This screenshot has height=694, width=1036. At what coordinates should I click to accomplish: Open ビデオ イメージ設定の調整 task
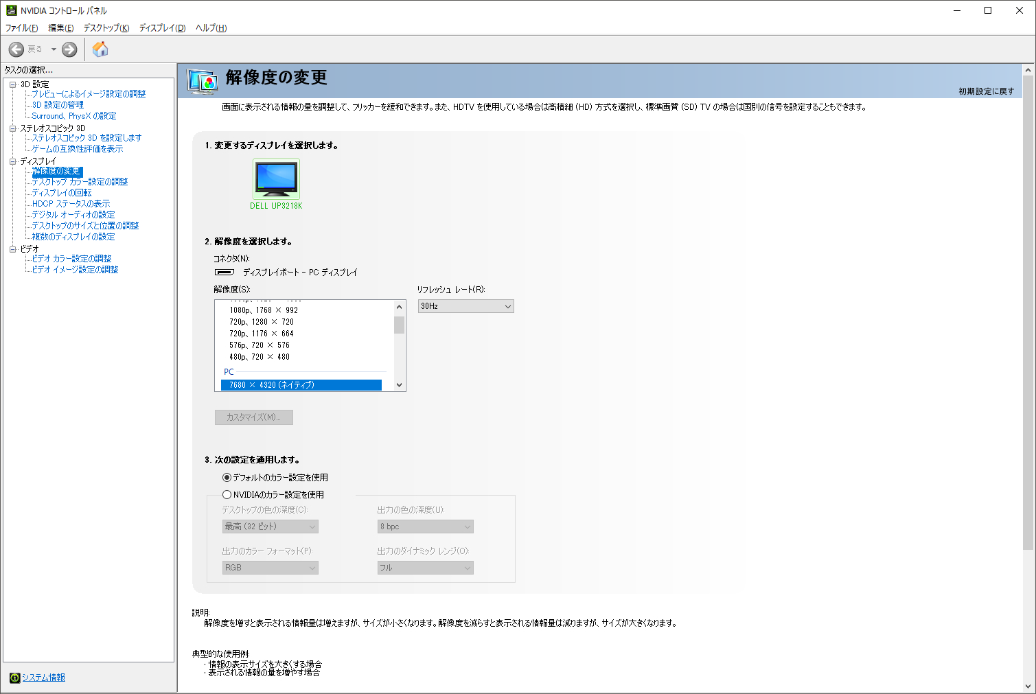pyautogui.click(x=75, y=270)
